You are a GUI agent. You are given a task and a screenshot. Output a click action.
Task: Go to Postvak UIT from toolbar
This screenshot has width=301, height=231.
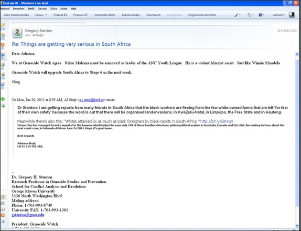point(80,15)
